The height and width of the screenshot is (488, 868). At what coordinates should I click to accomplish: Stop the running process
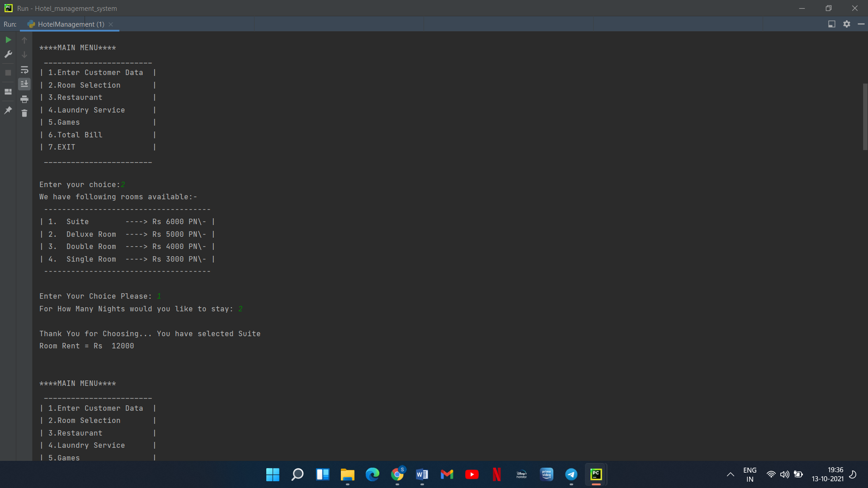click(8, 72)
